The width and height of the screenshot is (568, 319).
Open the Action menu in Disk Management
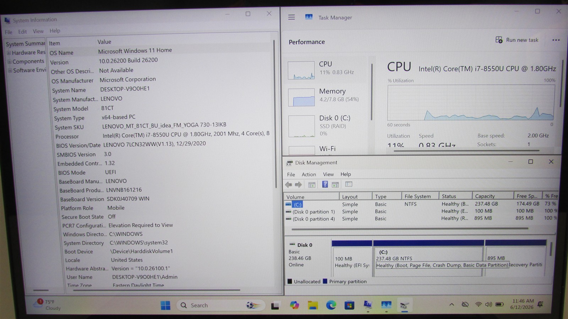(x=309, y=174)
